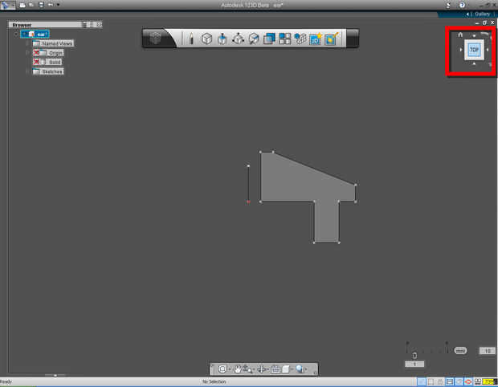Open the Sketch pencil tool

191,39
